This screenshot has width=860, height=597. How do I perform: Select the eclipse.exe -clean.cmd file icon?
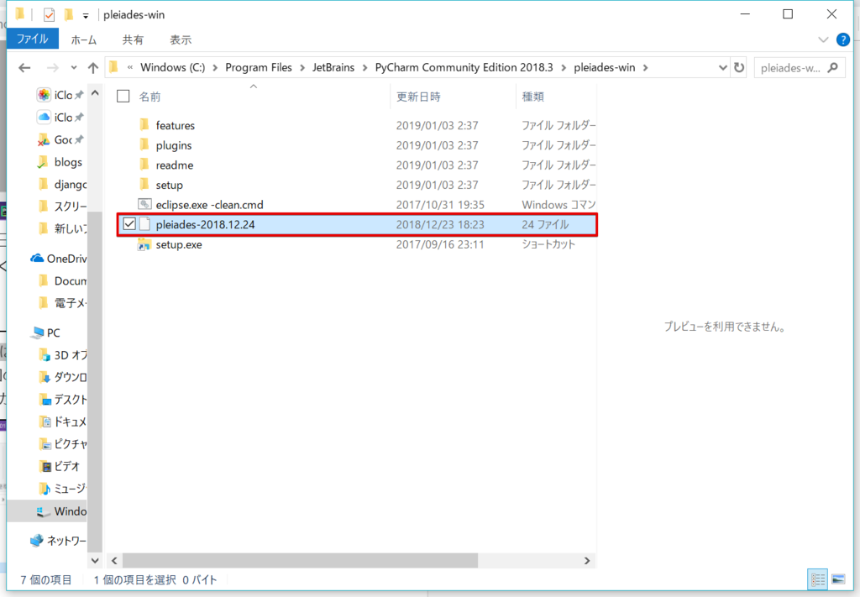[144, 204]
